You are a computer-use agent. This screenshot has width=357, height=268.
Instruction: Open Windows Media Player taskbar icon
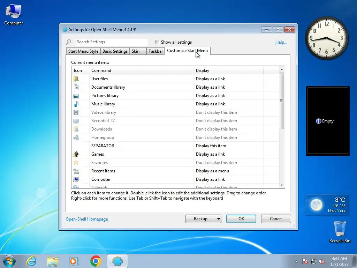(x=74, y=261)
